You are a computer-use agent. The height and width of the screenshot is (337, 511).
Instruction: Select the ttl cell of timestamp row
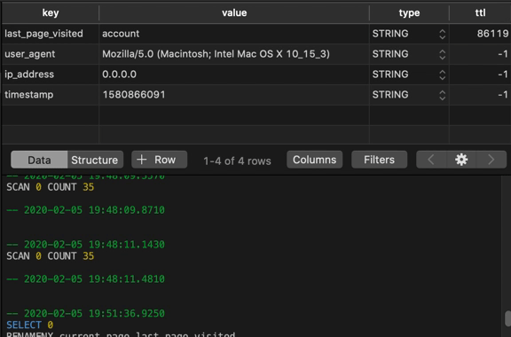tap(480, 95)
